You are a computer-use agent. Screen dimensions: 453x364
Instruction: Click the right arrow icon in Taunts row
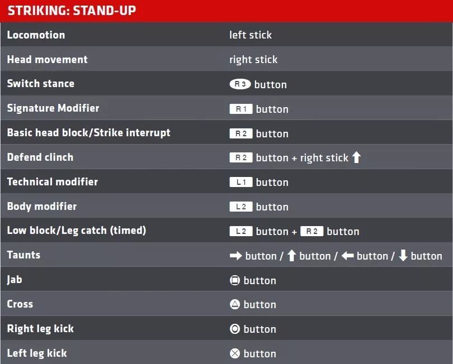pyautogui.click(x=236, y=256)
